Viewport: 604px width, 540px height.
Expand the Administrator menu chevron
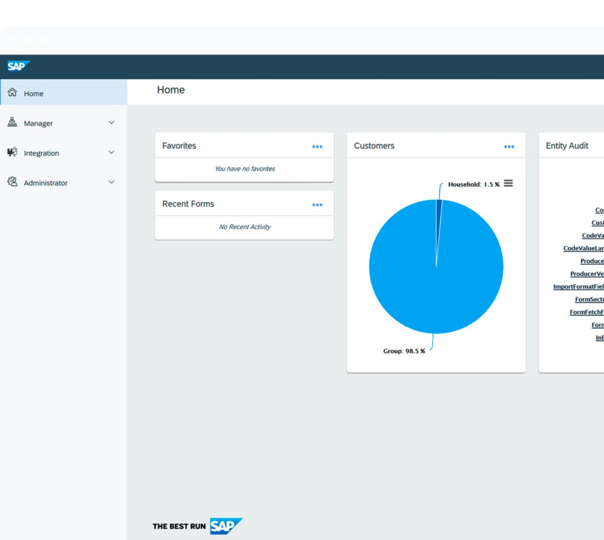pos(111,182)
